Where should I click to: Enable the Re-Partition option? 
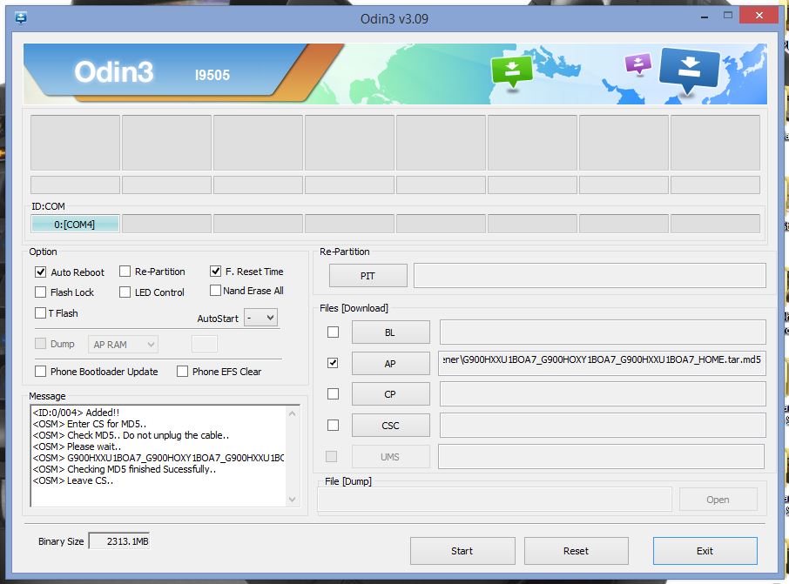point(125,272)
